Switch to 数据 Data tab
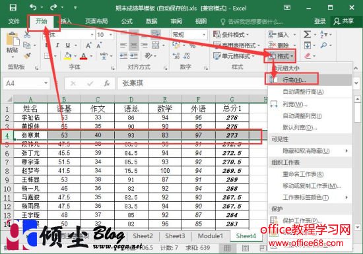The height and width of the screenshot is (254, 363). coord(152,22)
